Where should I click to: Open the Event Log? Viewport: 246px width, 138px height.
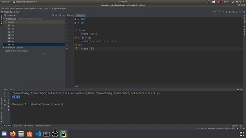(x=237, y=126)
